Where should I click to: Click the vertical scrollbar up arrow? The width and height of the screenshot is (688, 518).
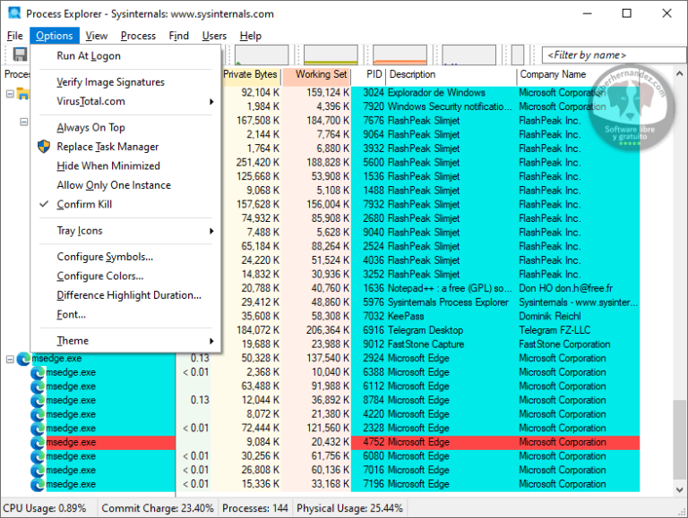coord(680,74)
